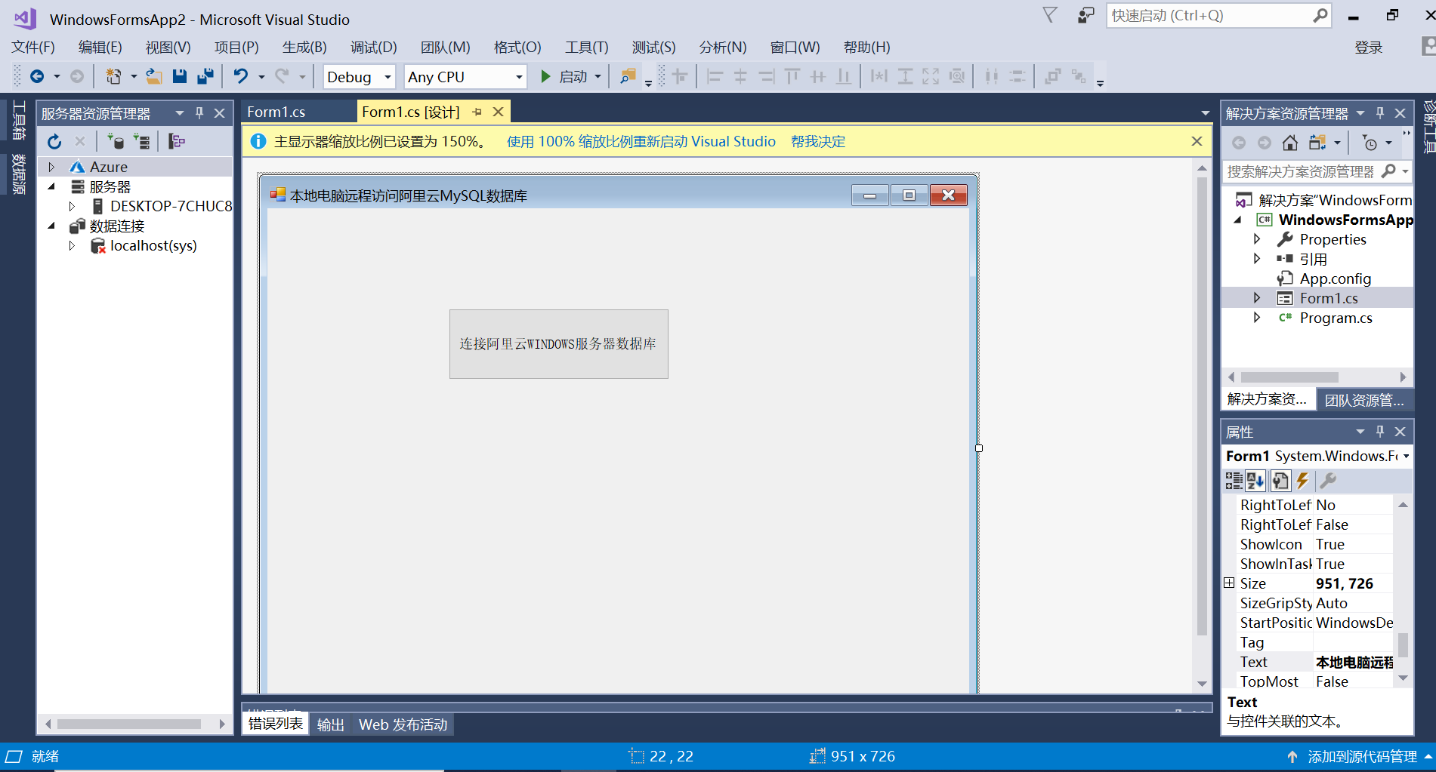
Task: Select Form1.cs in Solution Explorer
Action: pos(1329,298)
